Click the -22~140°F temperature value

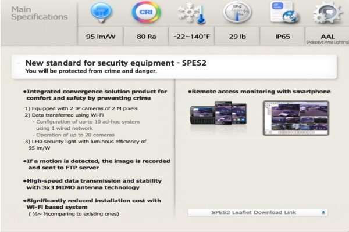click(191, 37)
